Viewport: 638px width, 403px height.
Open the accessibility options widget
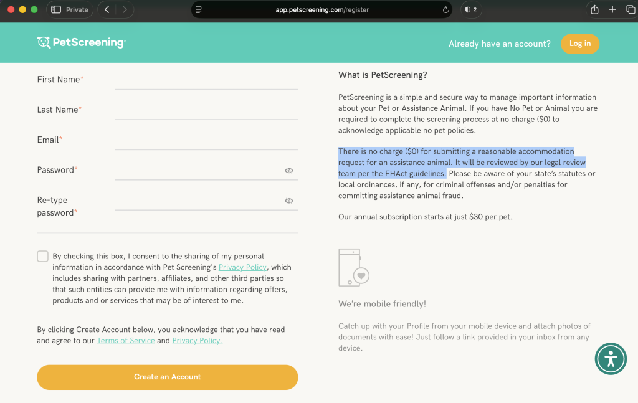coord(611,358)
